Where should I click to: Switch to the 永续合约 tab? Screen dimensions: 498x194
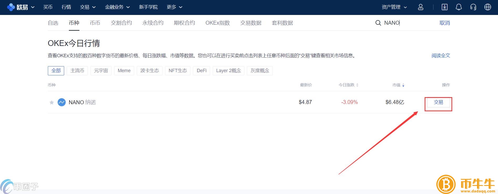153,23
